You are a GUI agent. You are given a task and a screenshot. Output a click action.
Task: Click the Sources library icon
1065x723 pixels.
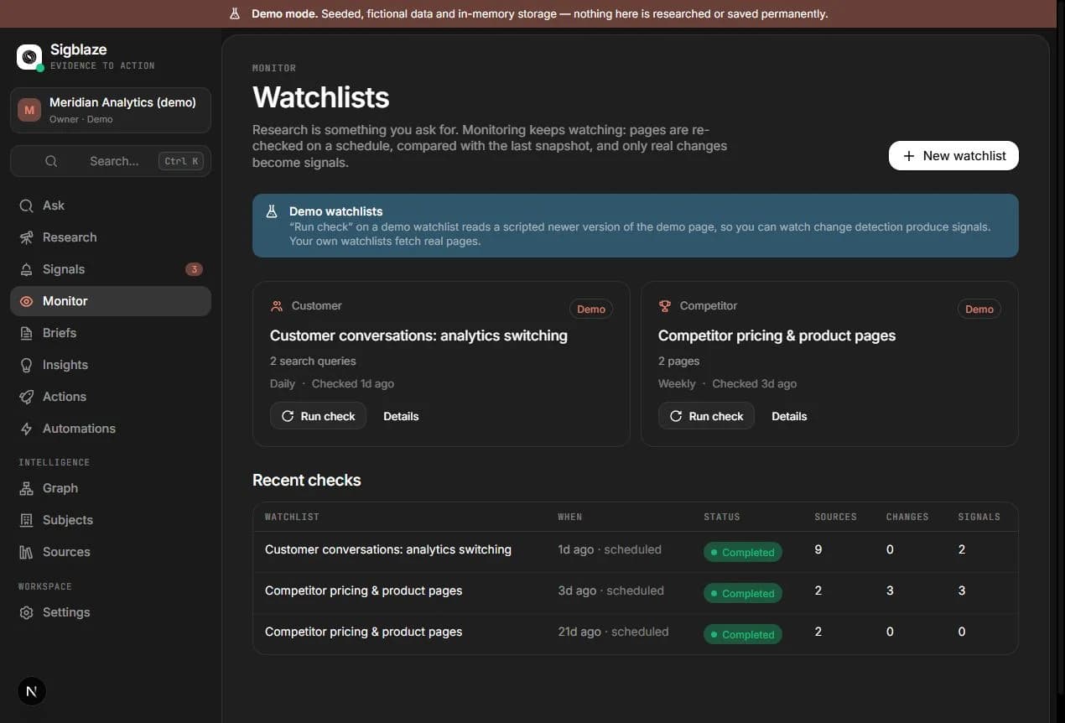(x=27, y=552)
